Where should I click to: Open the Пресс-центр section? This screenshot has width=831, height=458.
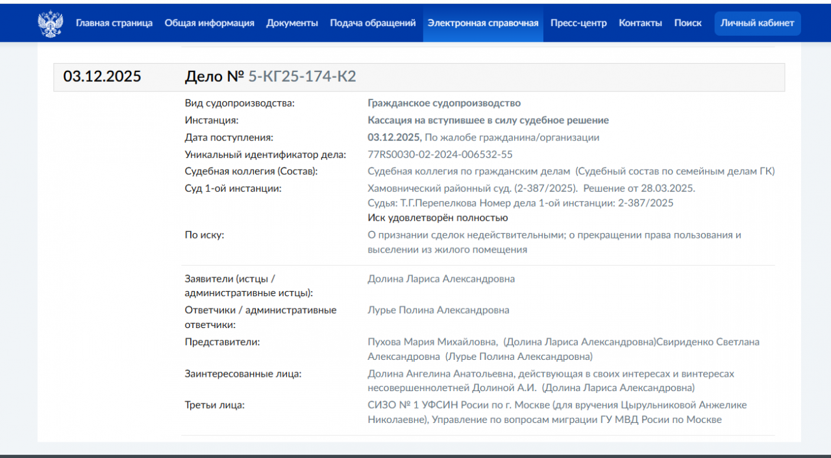coord(578,23)
